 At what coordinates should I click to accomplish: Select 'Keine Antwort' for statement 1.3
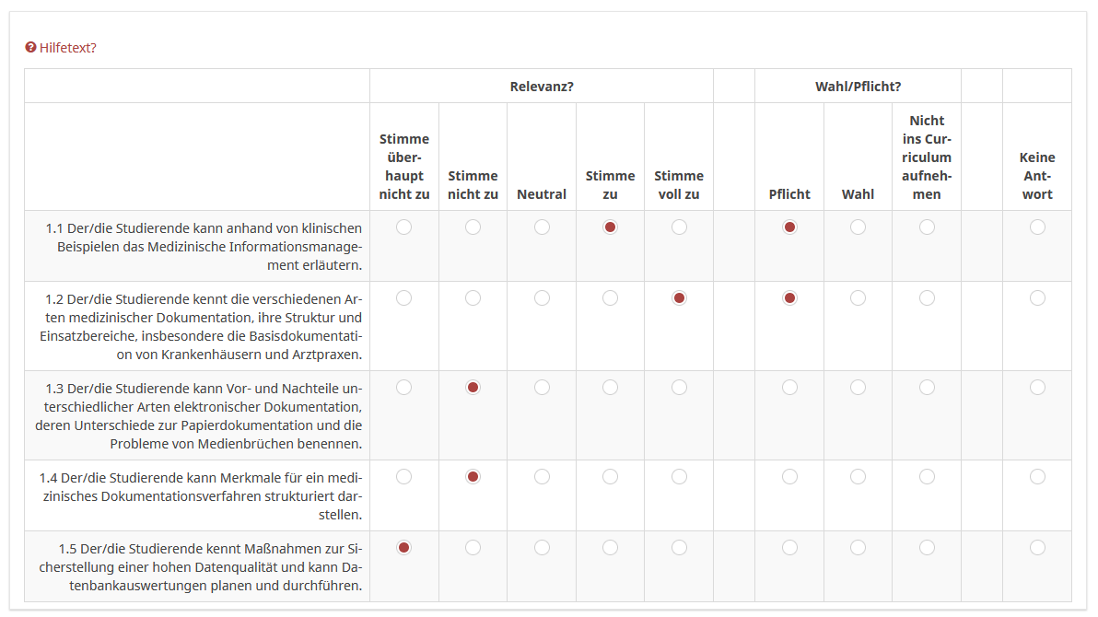click(1037, 388)
